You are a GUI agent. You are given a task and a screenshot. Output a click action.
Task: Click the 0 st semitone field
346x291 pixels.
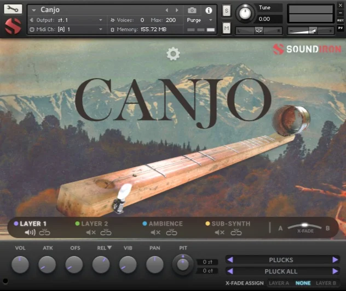click(207, 262)
